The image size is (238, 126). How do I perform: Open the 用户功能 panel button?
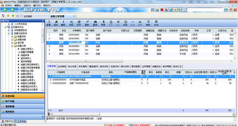22,101
